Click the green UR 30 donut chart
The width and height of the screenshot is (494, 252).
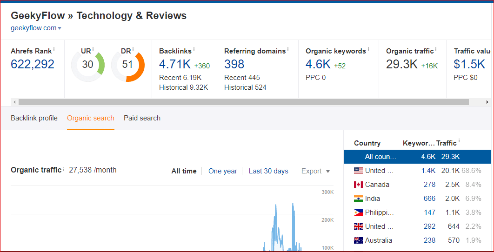(88, 65)
